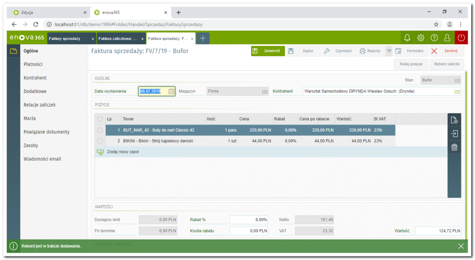Click Dodaj nowy zapis link

pos(122,152)
